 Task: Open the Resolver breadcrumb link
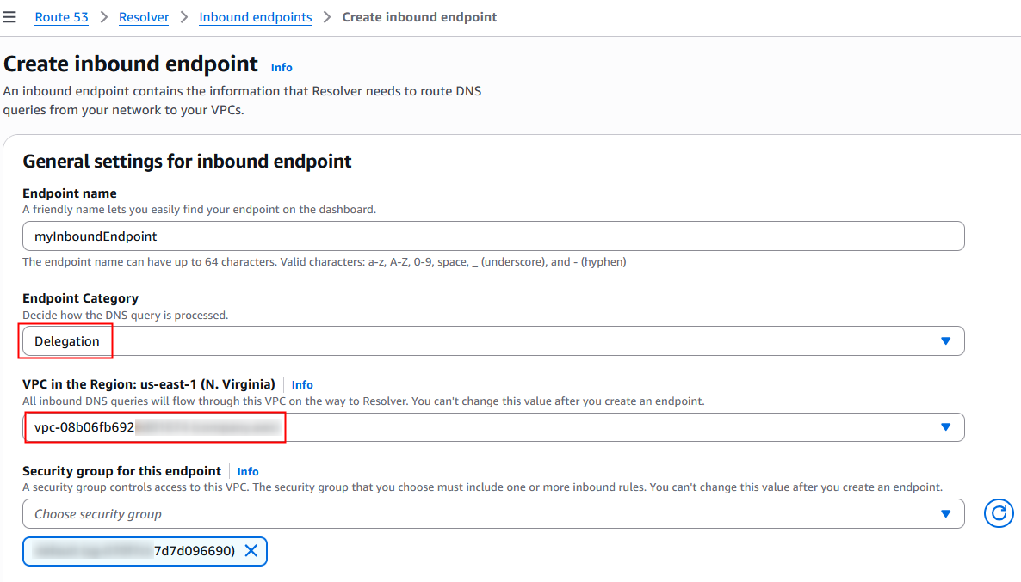click(x=144, y=16)
